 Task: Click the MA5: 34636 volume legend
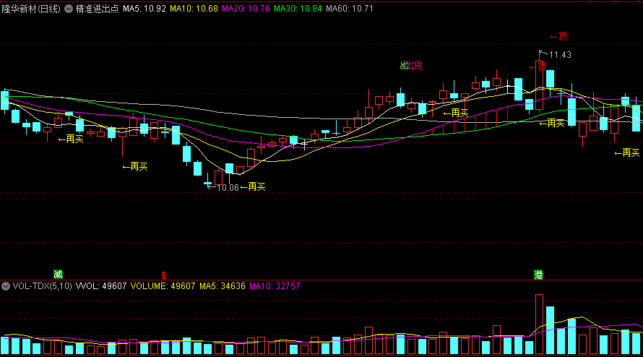(x=223, y=286)
